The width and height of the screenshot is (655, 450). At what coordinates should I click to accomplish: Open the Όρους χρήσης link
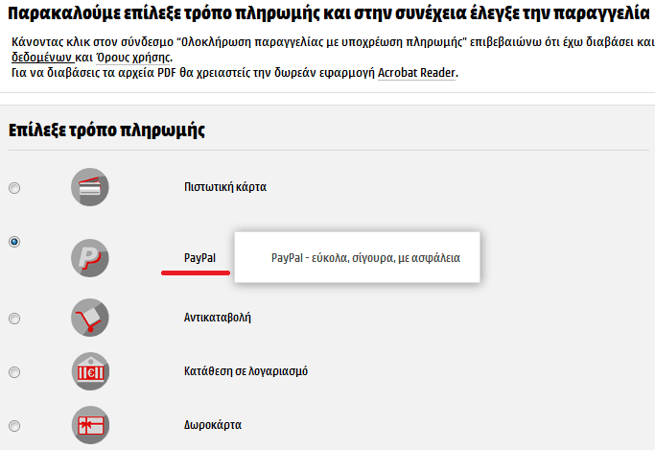tap(133, 58)
